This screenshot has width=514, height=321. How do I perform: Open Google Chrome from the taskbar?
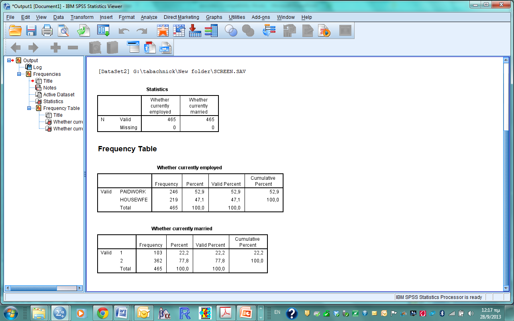(x=102, y=313)
